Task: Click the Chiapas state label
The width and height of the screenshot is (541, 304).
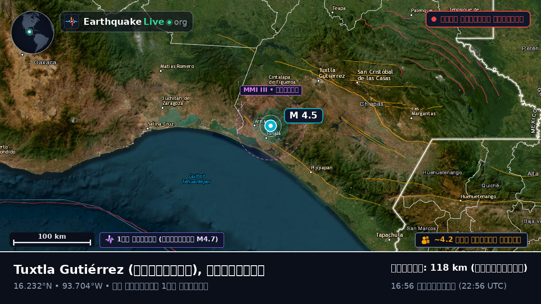Action: pos(371,104)
